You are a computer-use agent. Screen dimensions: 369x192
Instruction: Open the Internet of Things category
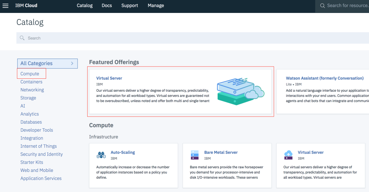(39, 146)
